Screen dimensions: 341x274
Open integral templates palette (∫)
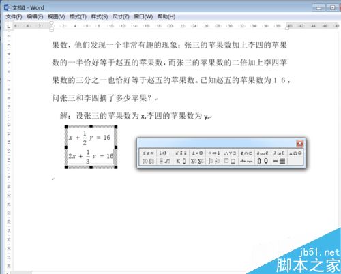coord(213,162)
